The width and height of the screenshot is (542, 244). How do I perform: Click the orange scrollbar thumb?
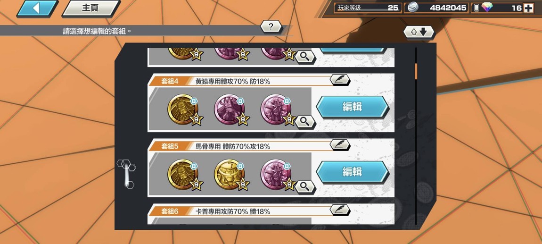416,71
